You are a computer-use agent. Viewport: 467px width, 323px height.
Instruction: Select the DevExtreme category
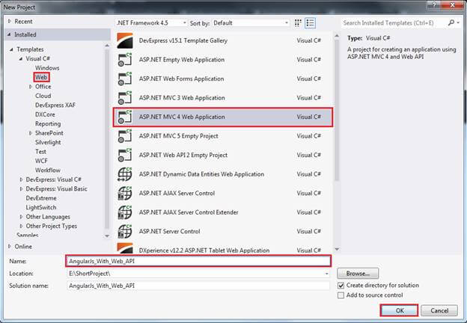[x=41, y=198]
